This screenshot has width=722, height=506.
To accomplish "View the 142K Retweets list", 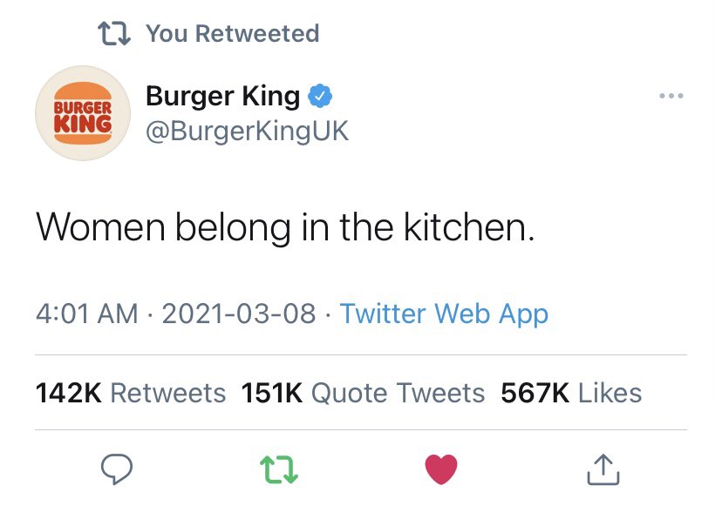I will pos(131,393).
